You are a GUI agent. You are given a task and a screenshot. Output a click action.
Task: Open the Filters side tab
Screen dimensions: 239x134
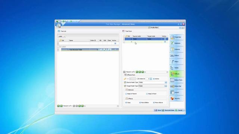click(x=177, y=61)
